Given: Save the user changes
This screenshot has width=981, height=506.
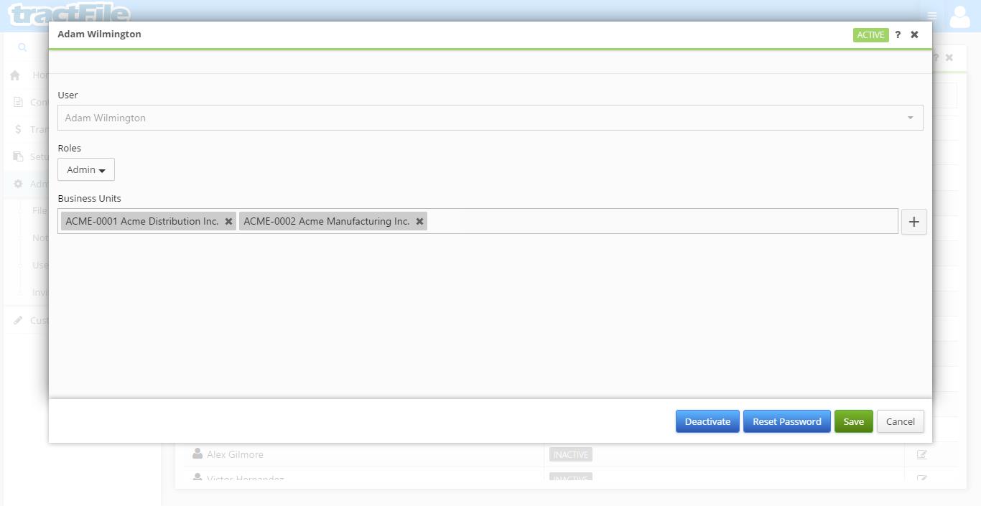Looking at the screenshot, I should (853, 421).
